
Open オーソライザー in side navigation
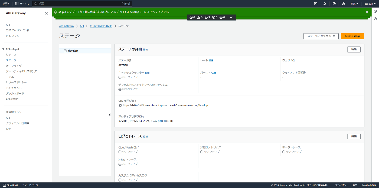coord(15,66)
